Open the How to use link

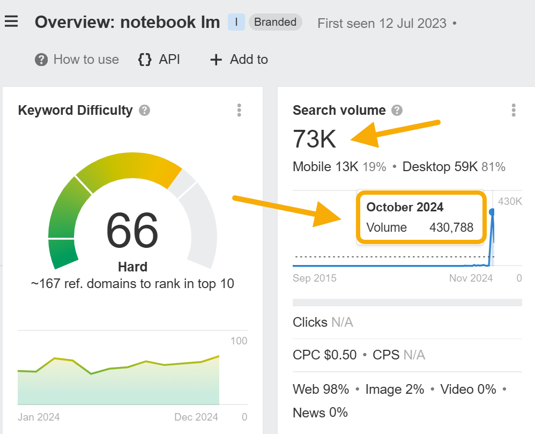coord(86,60)
